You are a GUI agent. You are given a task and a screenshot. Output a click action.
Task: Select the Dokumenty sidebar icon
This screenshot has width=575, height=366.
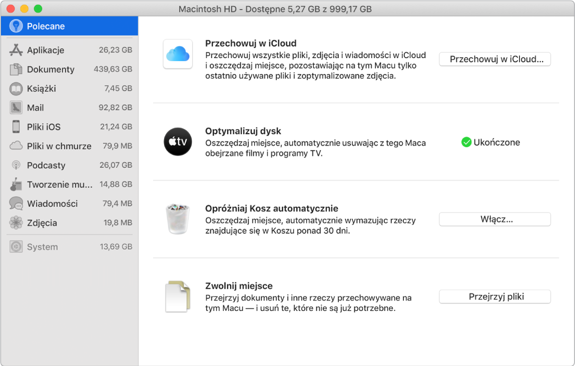[15, 69]
